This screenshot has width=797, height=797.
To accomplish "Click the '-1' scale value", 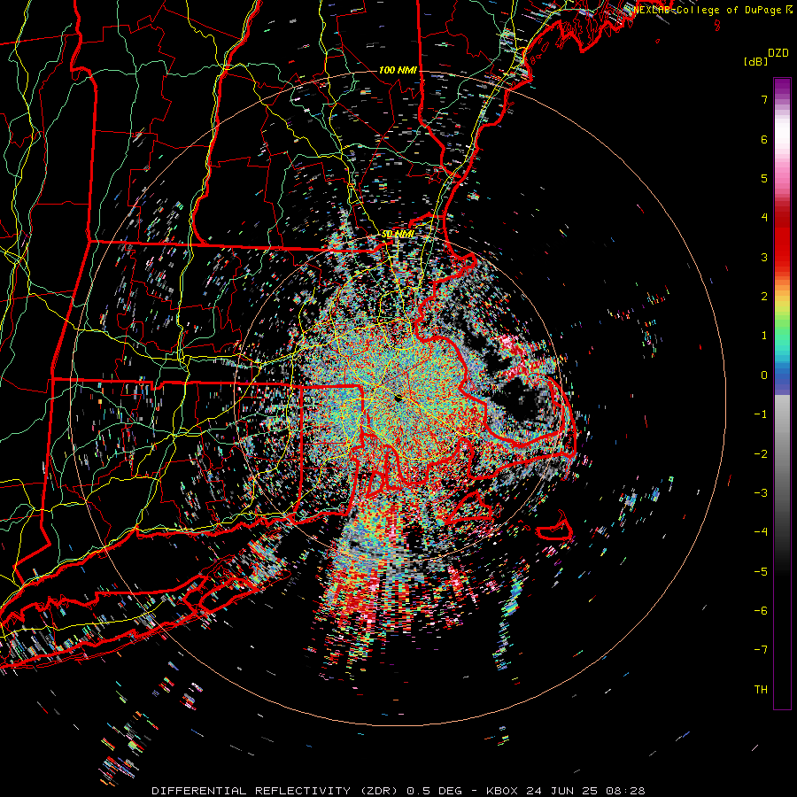I will [761, 414].
